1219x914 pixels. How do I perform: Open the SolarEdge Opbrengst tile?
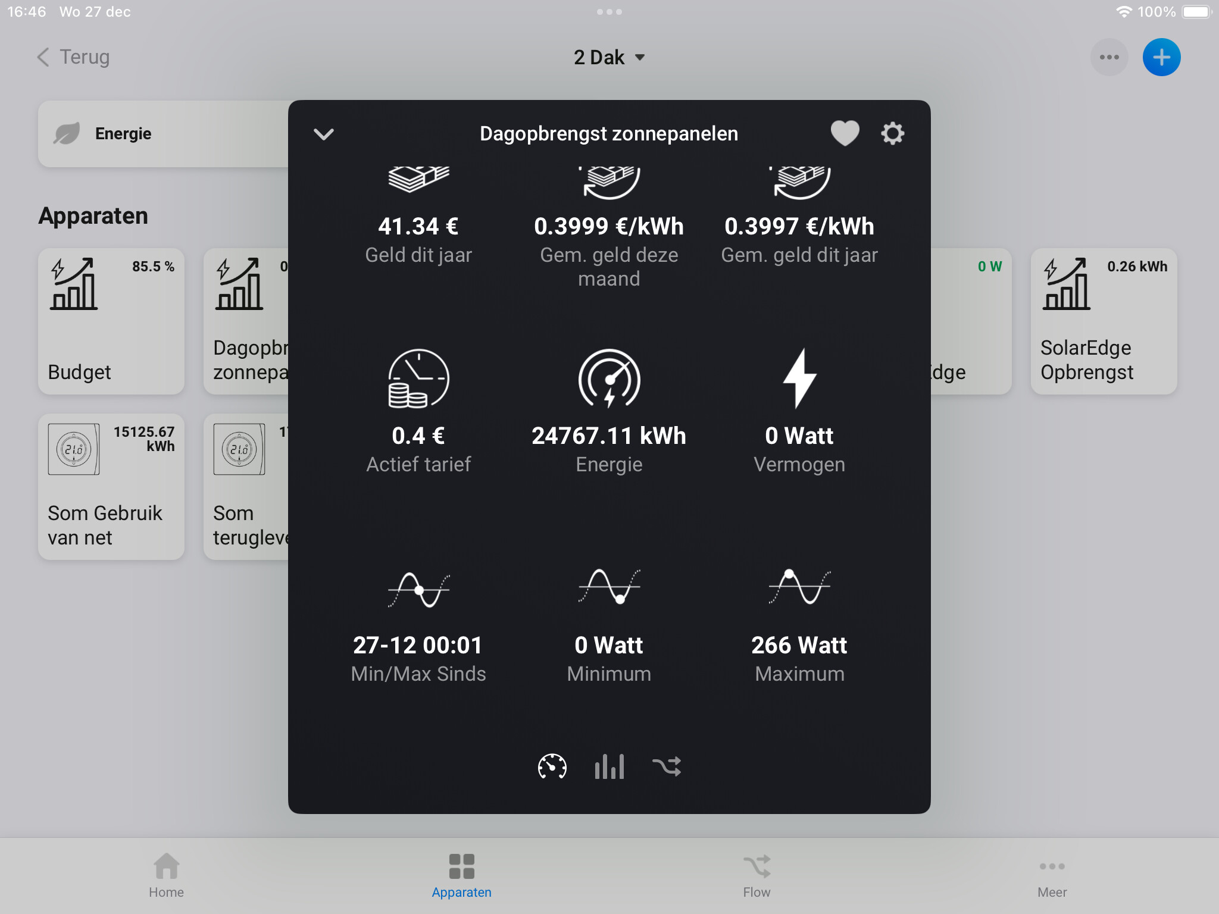1104,321
